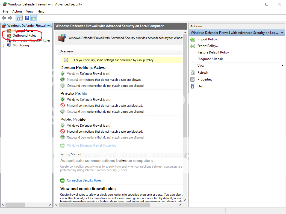Select Outbound Rules in the tree
This screenshot has height=214, width=286.
[x=24, y=35]
